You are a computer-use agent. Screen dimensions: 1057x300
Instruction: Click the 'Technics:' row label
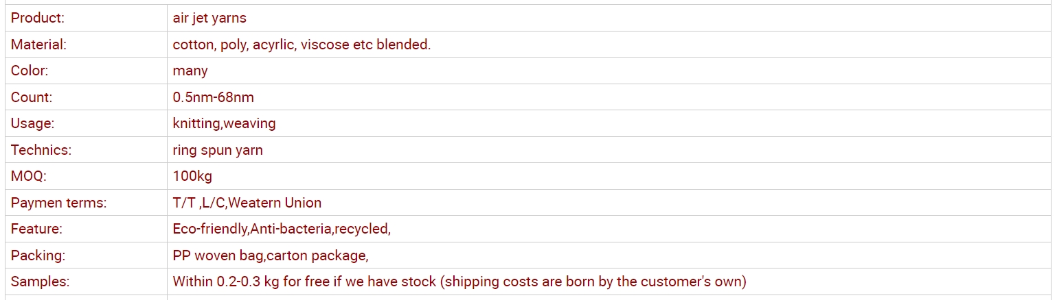[x=41, y=150]
